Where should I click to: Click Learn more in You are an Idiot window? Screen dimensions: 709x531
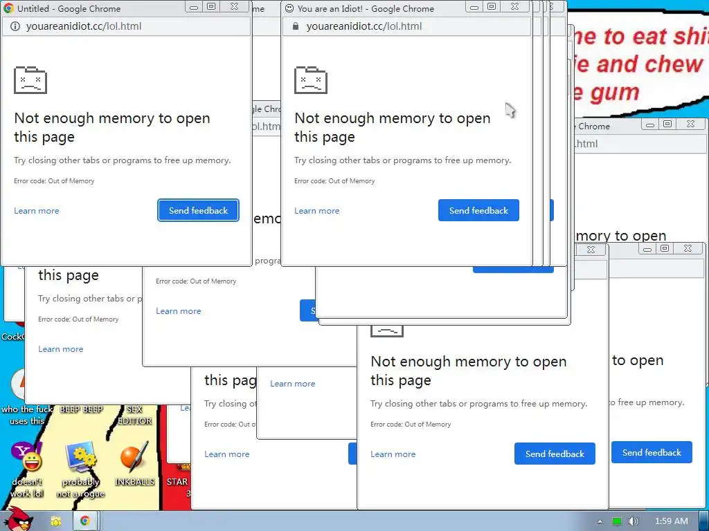tap(317, 211)
